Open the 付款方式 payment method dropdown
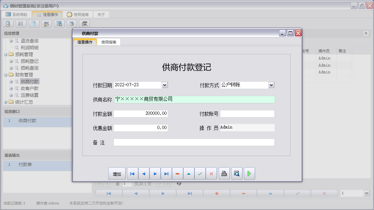 tap(271, 85)
